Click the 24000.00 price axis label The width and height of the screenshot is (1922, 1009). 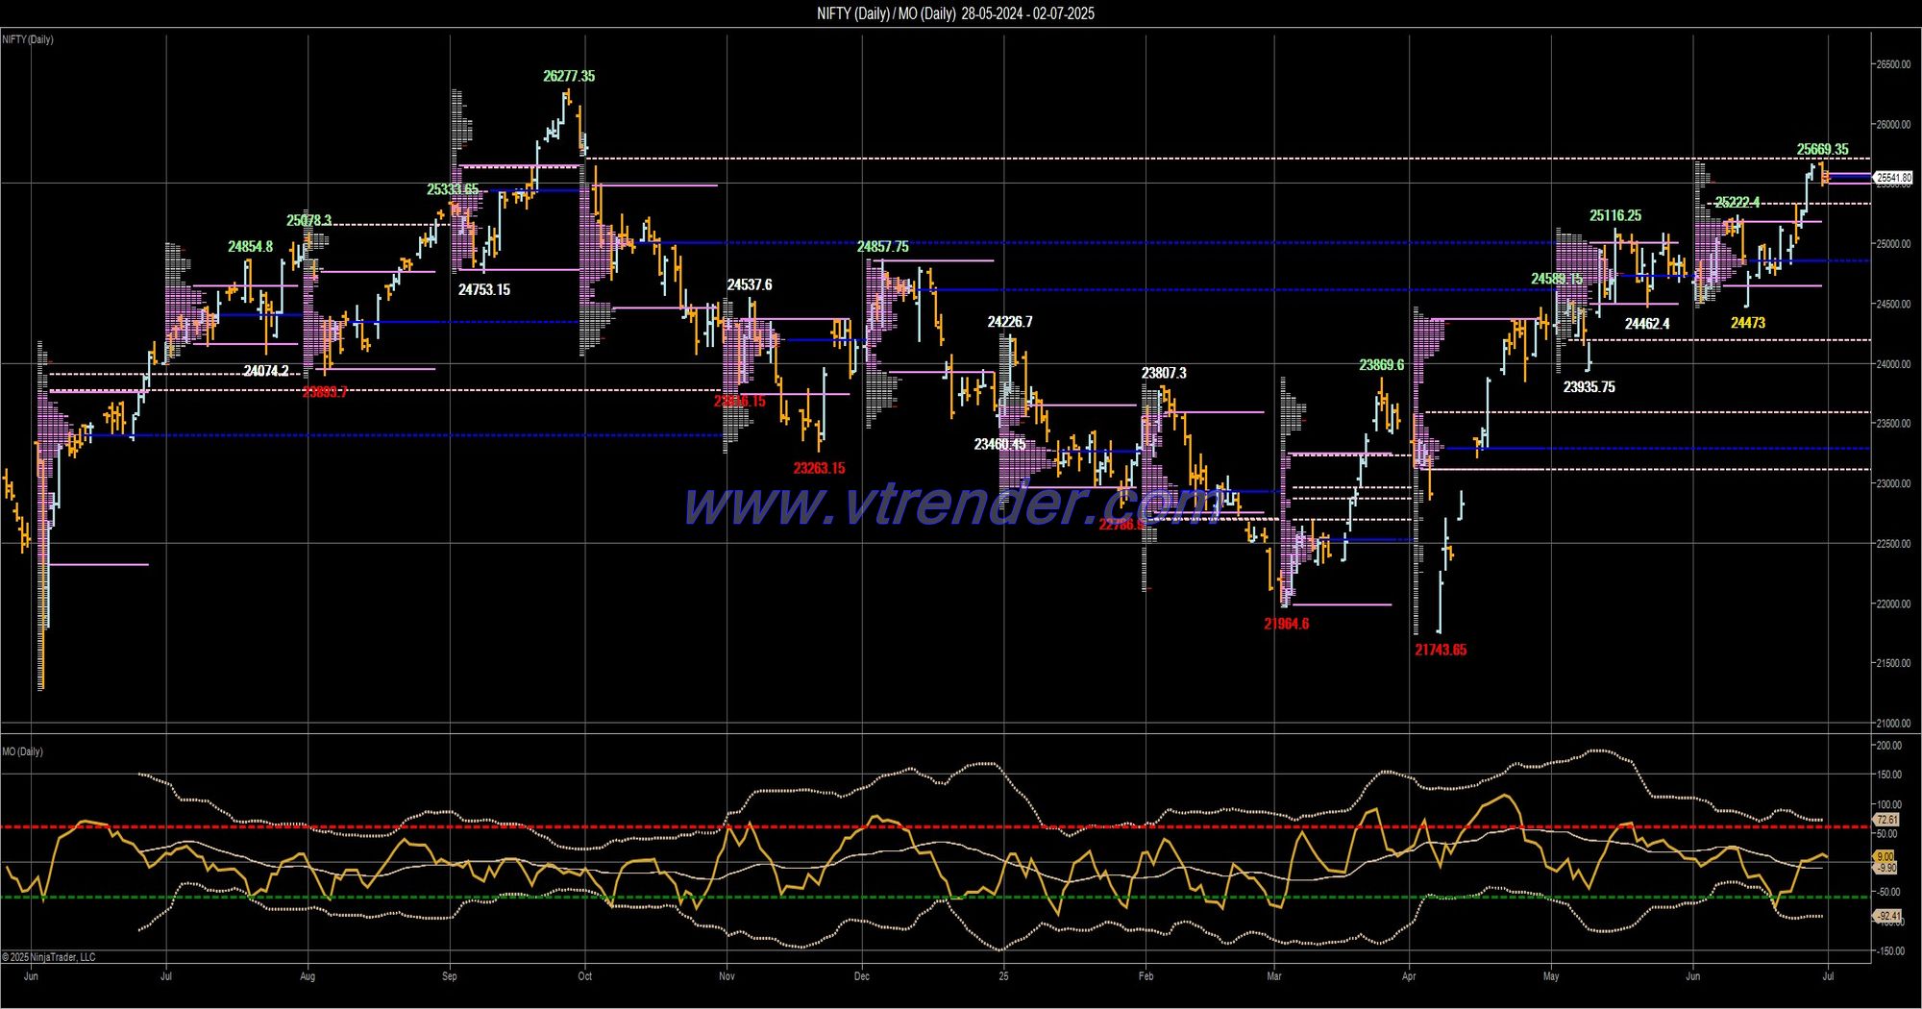(x=1893, y=364)
